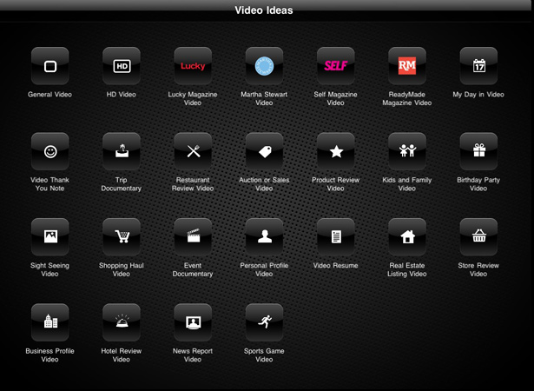Open the Real Estate Listing house icon
534x391 pixels.
(x=407, y=237)
